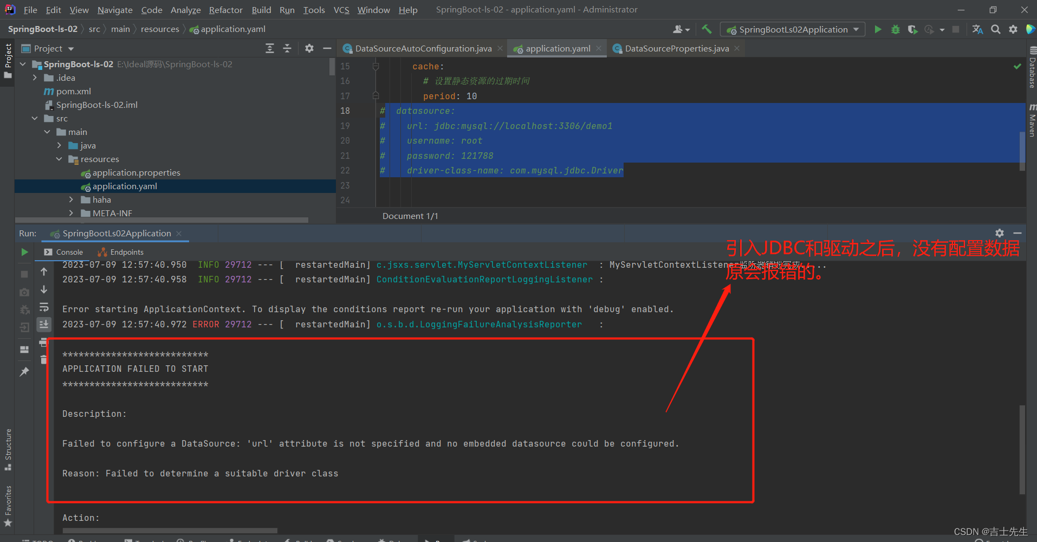Open Project panel options gear
Screen dimensions: 1037x542
click(309, 48)
